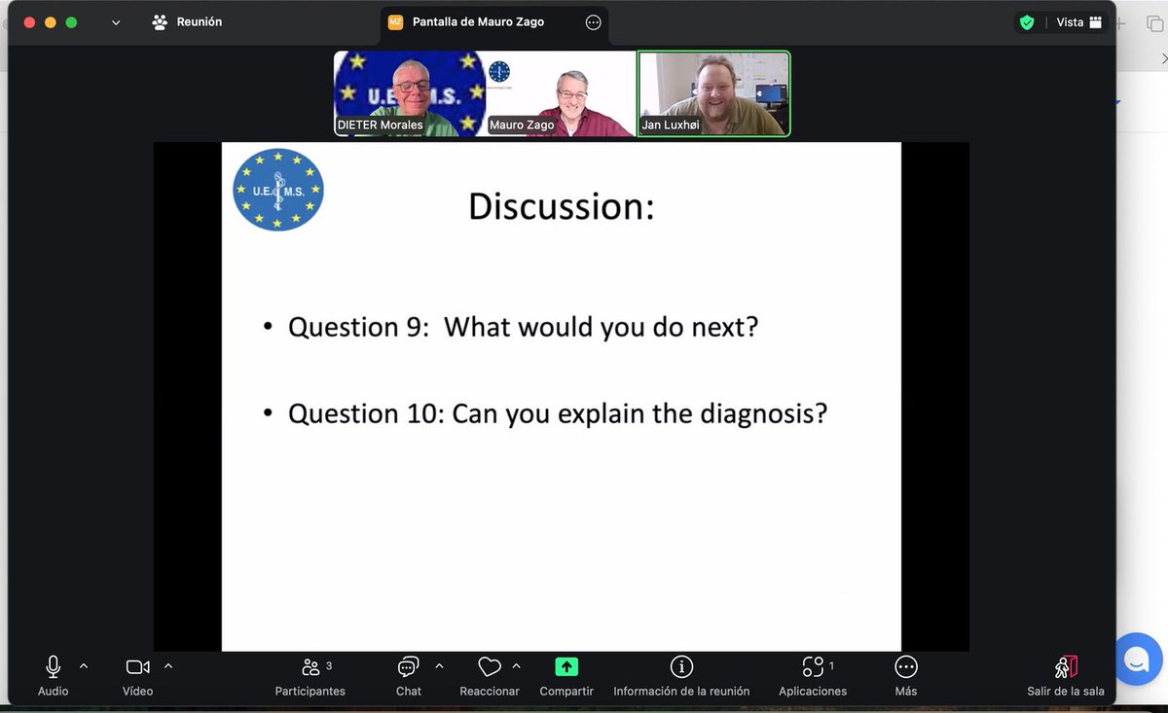Open the Participantes panel
This screenshot has height=713, width=1168.
[310, 676]
